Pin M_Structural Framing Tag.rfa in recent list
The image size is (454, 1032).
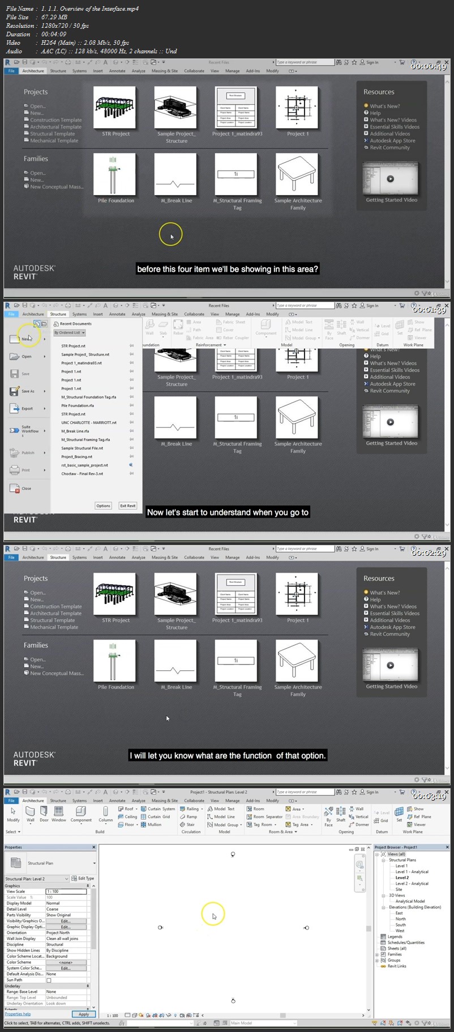[x=131, y=440]
